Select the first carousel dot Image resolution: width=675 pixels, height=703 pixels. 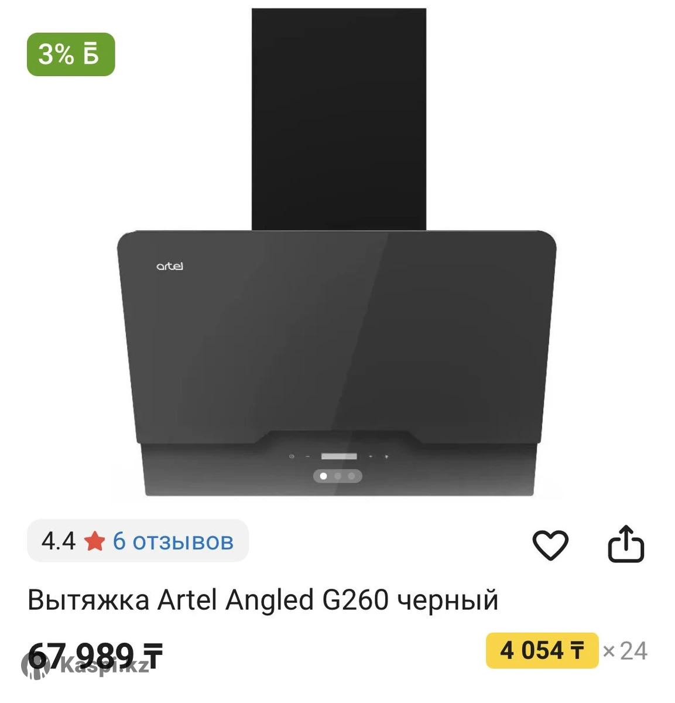(x=323, y=476)
